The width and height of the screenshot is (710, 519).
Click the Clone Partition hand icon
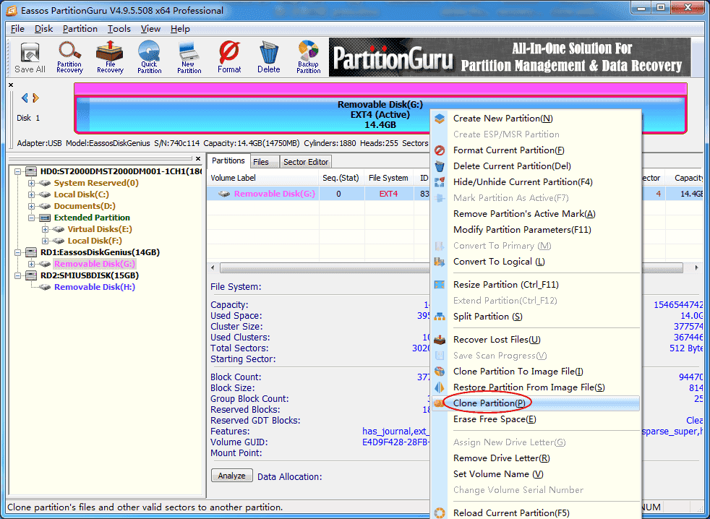click(x=438, y=403)
